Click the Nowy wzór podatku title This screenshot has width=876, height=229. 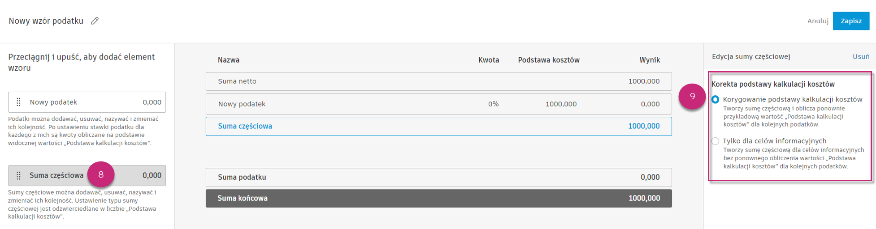click(x=46, y=21)
